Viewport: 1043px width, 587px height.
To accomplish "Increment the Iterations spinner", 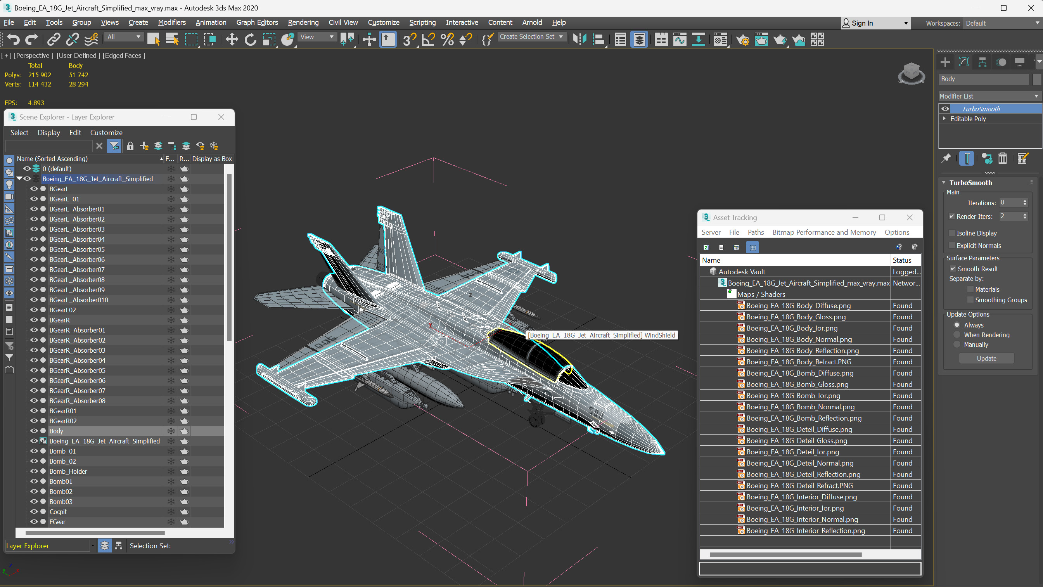I will click(1025, 201).
